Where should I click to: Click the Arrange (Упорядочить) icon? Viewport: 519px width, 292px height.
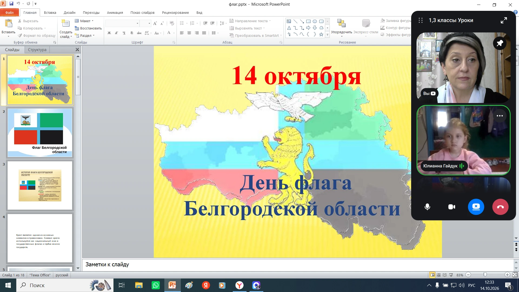341,24
